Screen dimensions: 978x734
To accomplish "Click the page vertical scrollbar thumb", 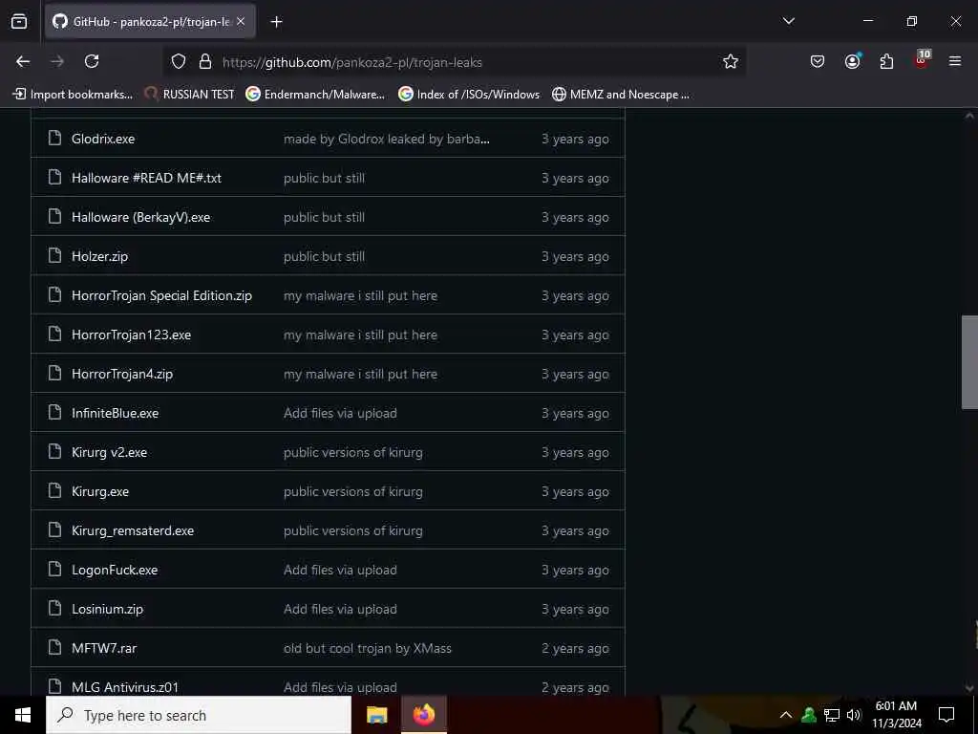I will tap(969, 362).
